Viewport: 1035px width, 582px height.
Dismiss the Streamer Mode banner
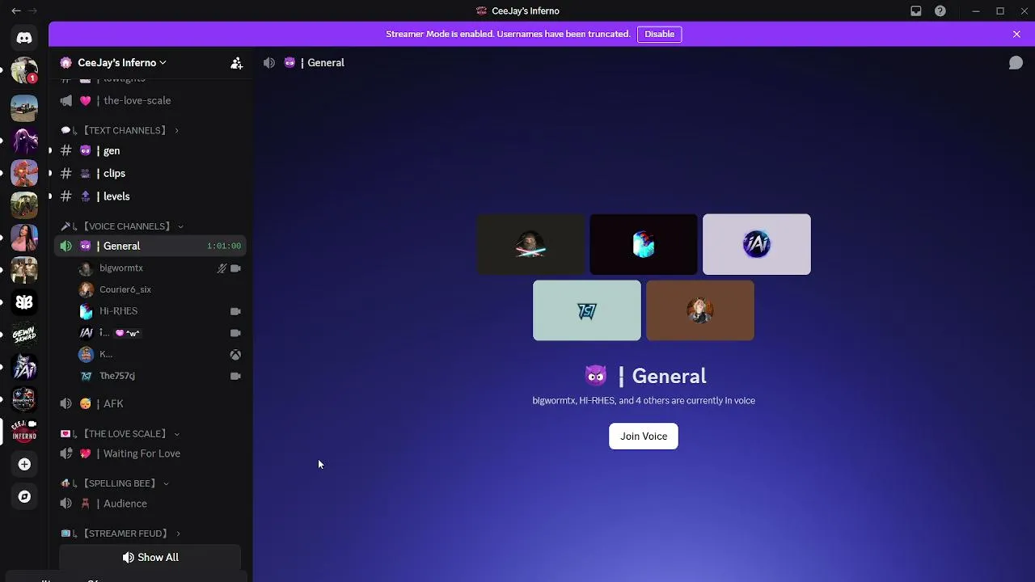pyautogui.click(x=1016, y=34)
